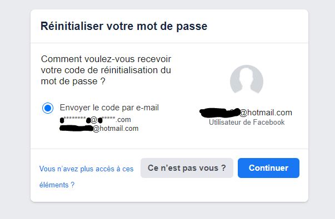Viewport: 335px width, 219px height.
Task: Click the '.com' ending of masked email
Action: click(x=123, y=120)
